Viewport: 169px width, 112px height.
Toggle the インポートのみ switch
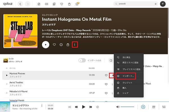coord(82,60)
